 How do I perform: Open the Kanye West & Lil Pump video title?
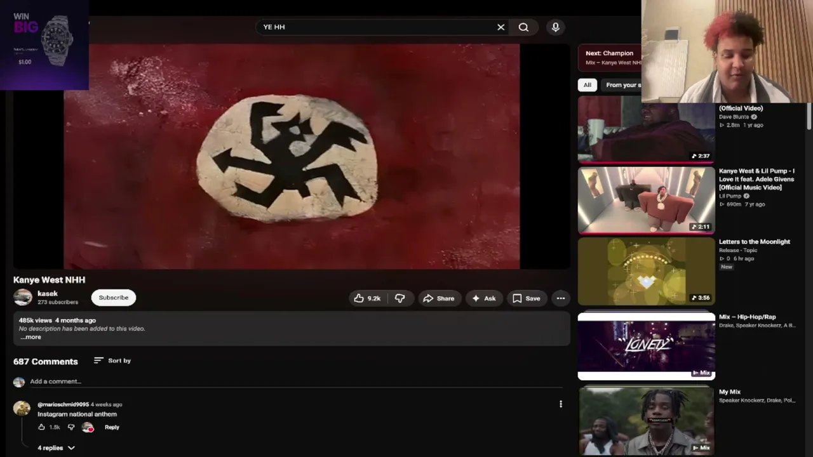(756, 179)
